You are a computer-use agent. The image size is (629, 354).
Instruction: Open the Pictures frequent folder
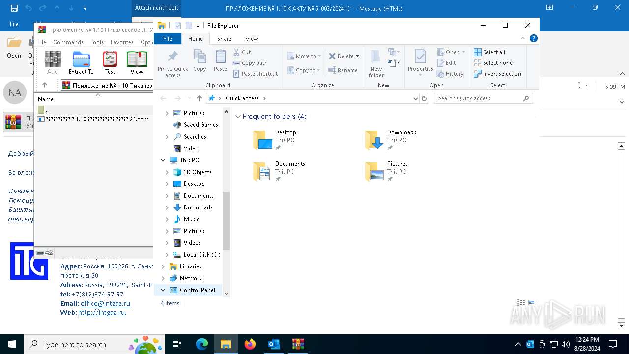point(386,172)
